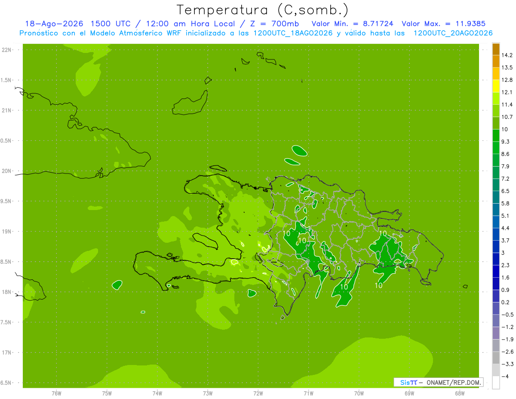Click longitude label "70W"
Screen dimensions: 516x399
[359, 393]
